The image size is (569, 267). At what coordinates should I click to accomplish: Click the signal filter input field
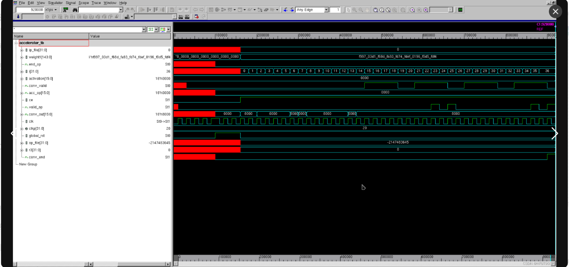pos(78,29)
